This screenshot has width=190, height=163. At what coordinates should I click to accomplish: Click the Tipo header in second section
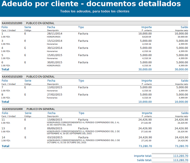click(81, 81)
